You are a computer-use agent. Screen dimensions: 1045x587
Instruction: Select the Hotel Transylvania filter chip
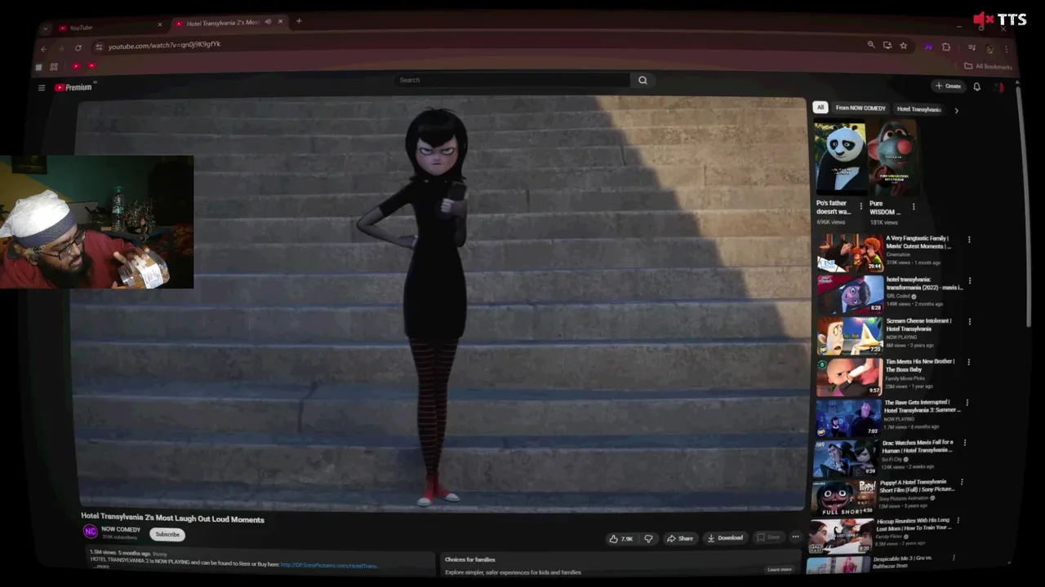tap(918, 109)
